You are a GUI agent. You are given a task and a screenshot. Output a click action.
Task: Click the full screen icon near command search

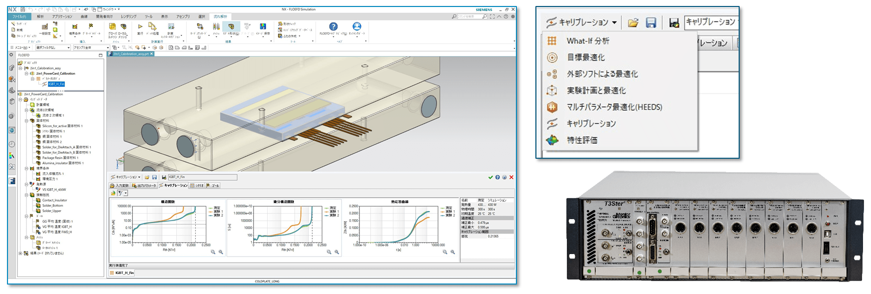pos(492,16)
